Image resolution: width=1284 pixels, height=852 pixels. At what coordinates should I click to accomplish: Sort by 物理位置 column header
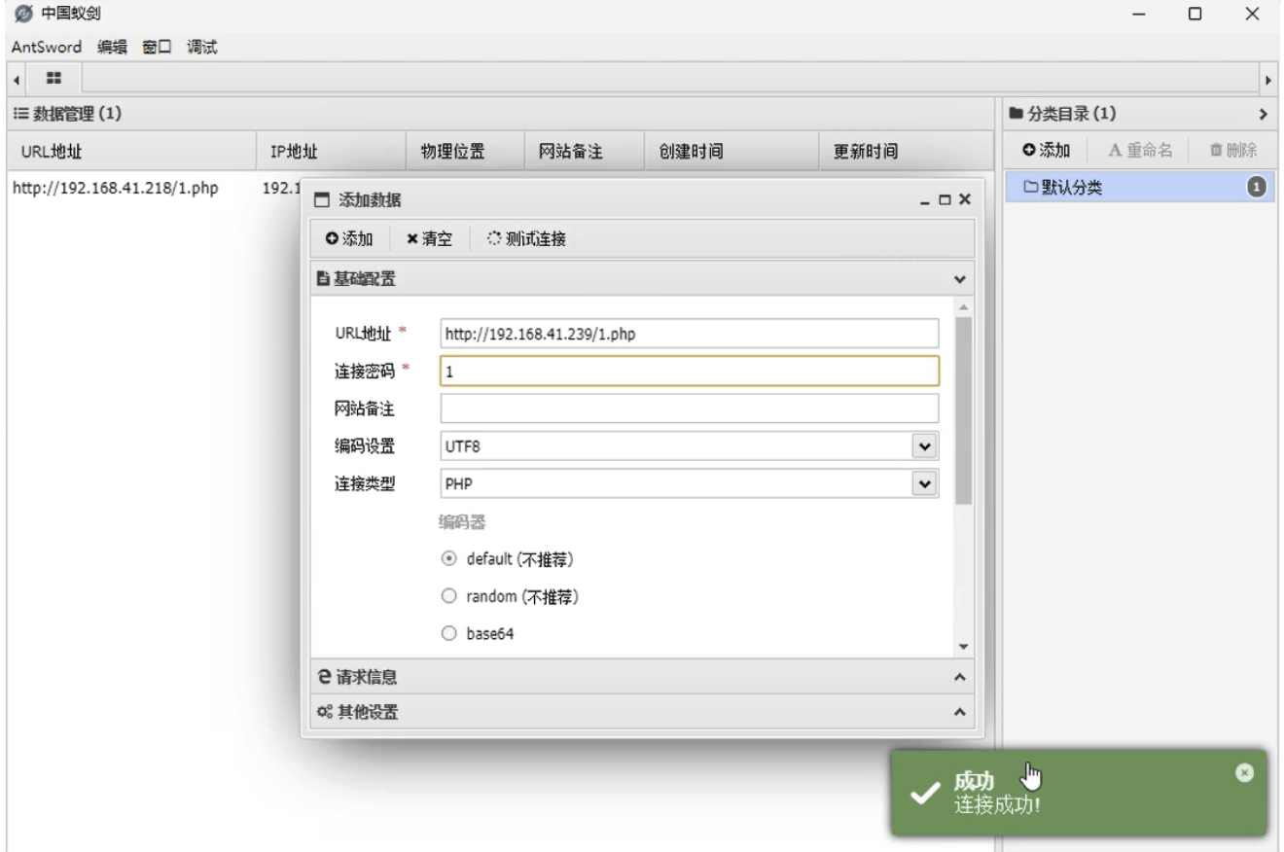465,152
